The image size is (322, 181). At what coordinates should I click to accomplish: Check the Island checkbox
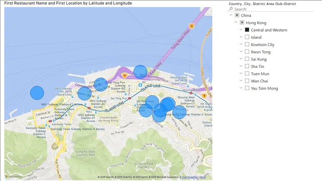(247, 37)
